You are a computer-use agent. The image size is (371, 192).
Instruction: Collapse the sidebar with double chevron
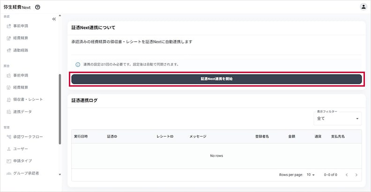[x=54, y=19]
